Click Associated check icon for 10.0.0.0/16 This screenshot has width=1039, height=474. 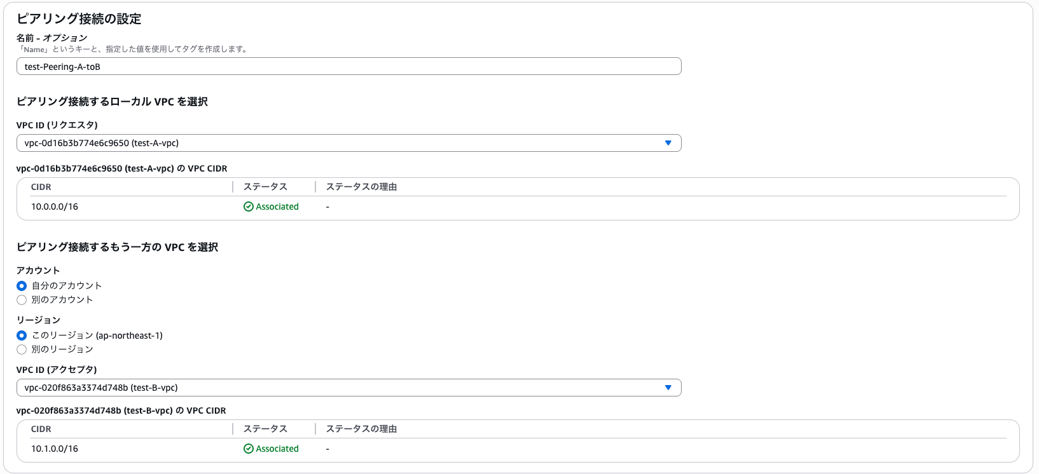[x=249, y=207]
